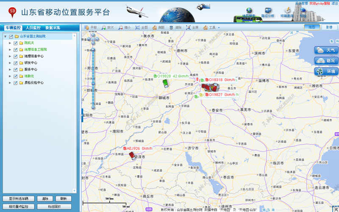
Task: Click 轨迹回放 track playback button
Action: pyautogui.click(x=54, y=206)
